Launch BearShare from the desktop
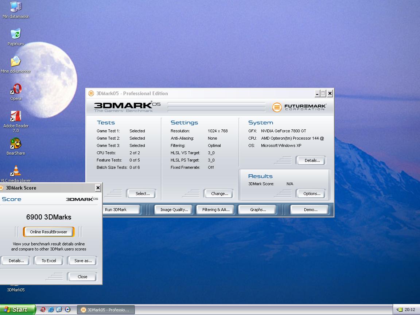Image resolution: width=420 pixels, height=315 pixels. [x=16, y=144]
